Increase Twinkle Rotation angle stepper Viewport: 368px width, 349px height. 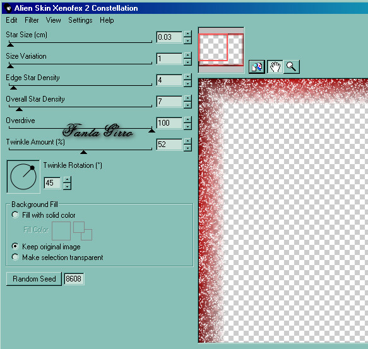(x=67, y=179)
